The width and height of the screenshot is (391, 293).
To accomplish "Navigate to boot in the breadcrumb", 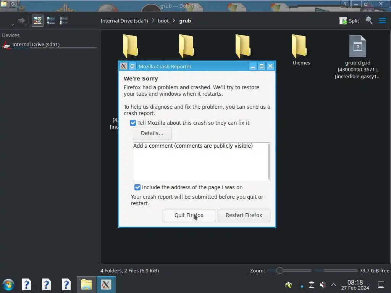I will 163,21.
